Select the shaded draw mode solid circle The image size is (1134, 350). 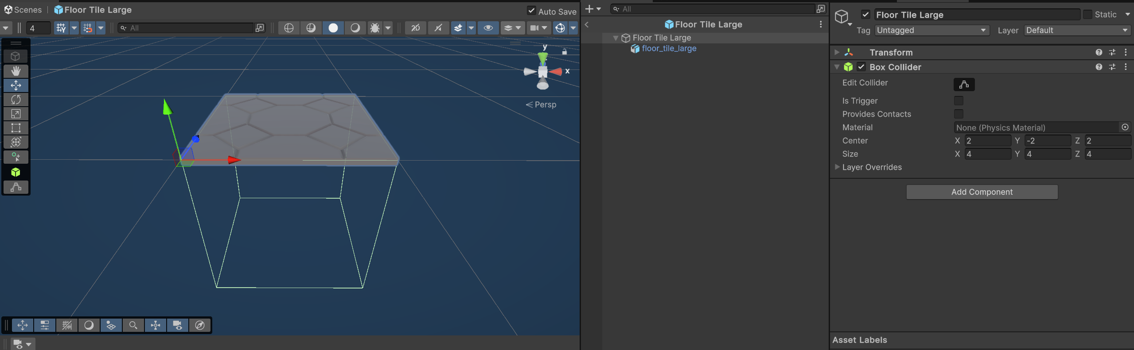coord(333,28)
